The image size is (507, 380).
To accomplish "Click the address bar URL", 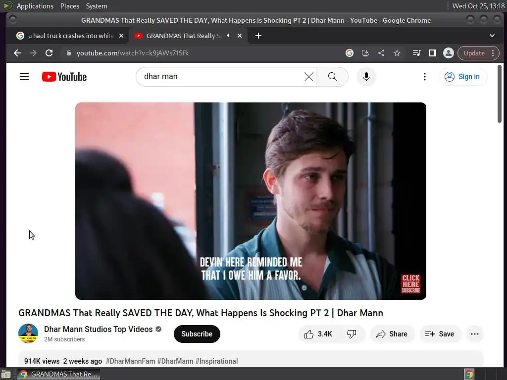I will (133, 53).
